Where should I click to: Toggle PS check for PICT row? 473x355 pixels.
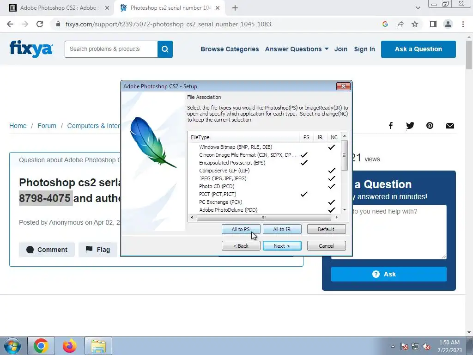[304, 194]
